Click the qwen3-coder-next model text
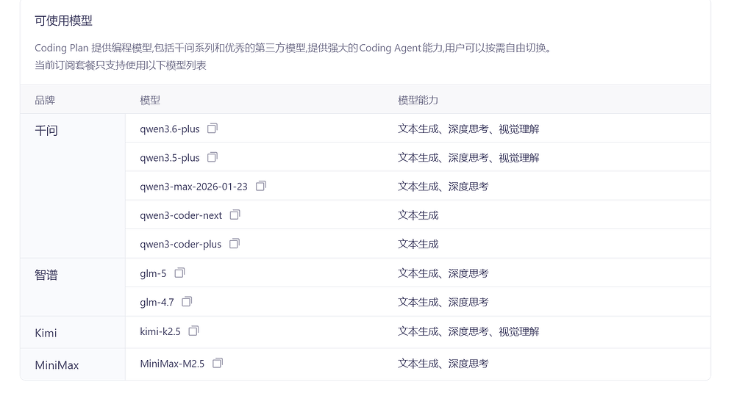This screenshot has width=753, height=407. 181,215
